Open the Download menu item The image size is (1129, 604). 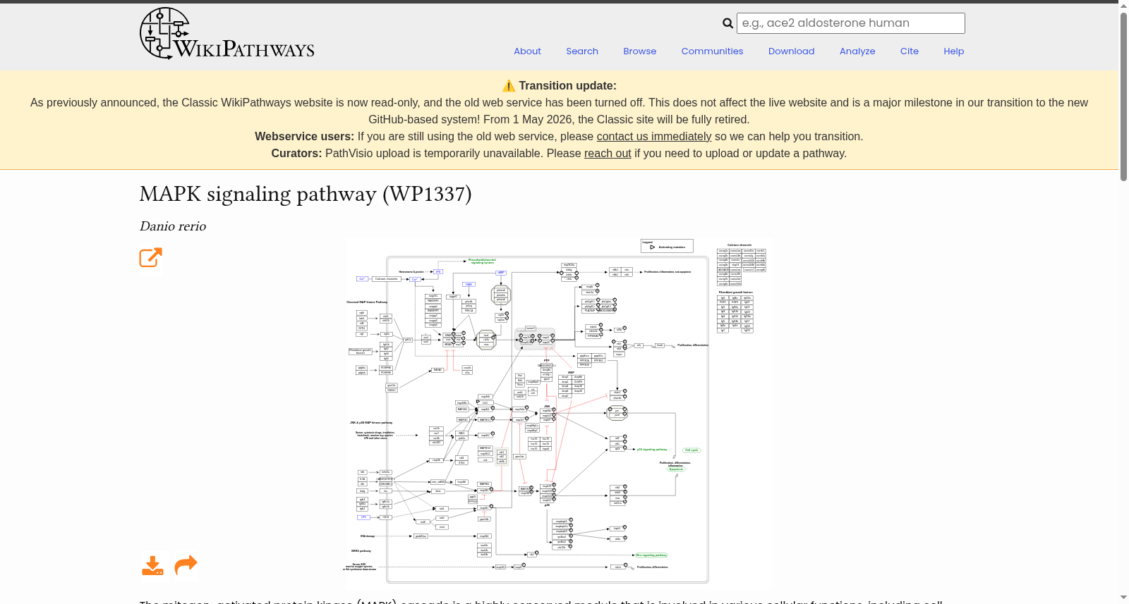coord(791,51)
